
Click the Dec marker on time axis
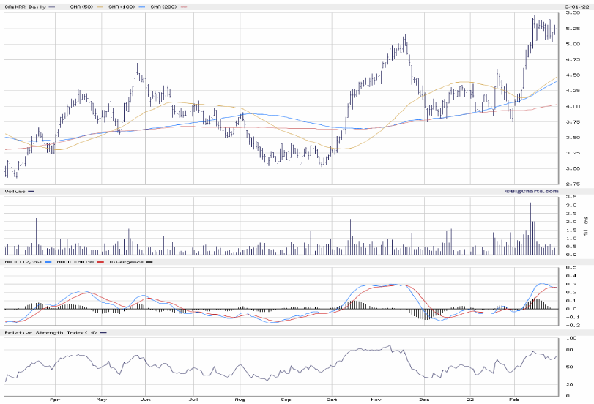coord(423,400)
